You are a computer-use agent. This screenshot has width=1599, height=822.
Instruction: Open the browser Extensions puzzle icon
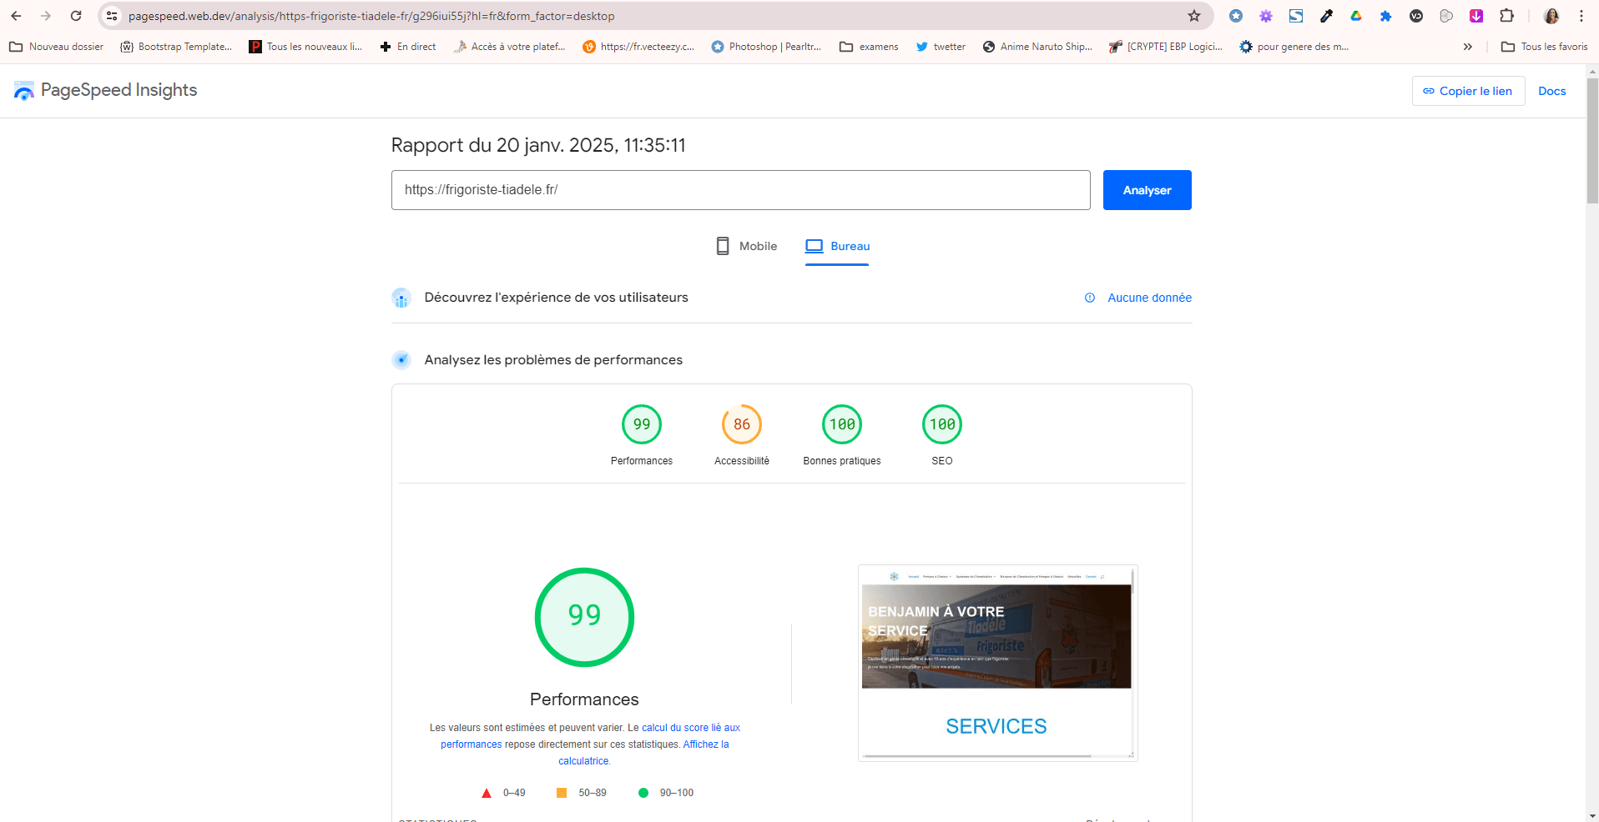[x=1506, y=16]
